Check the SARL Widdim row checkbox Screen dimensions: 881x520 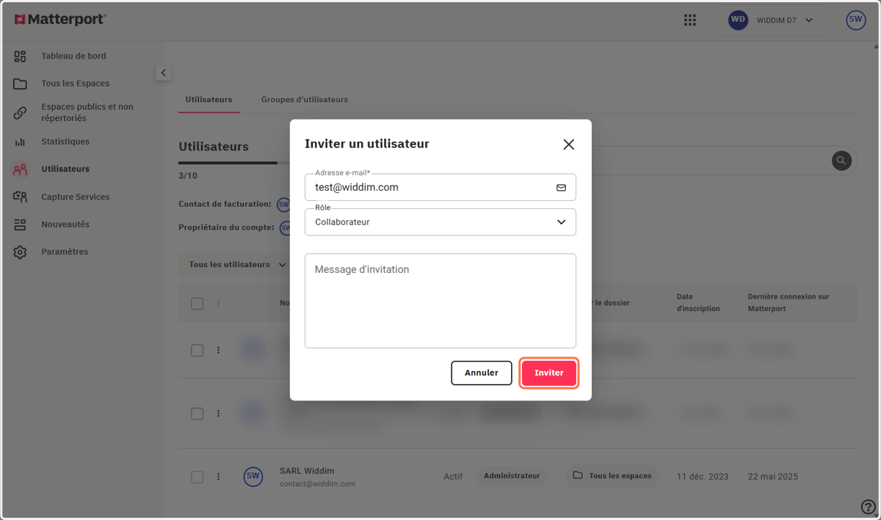click(x=197, y=477)
